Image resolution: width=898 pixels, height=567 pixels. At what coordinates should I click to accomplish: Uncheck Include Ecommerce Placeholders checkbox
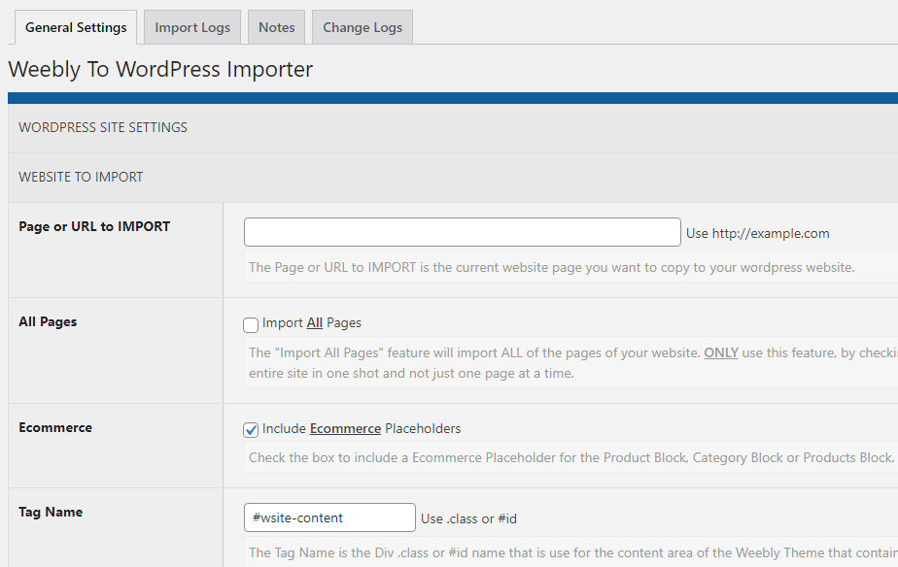click(x=251, y=430)
